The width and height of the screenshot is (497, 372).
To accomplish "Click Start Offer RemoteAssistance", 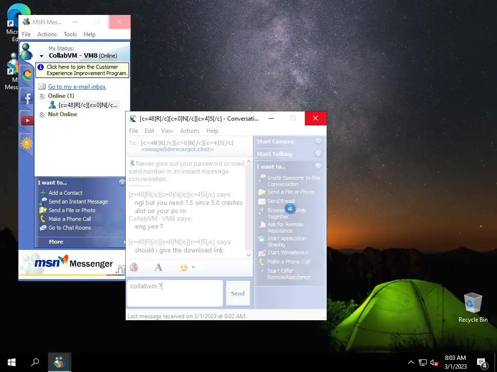I will 289,274.
